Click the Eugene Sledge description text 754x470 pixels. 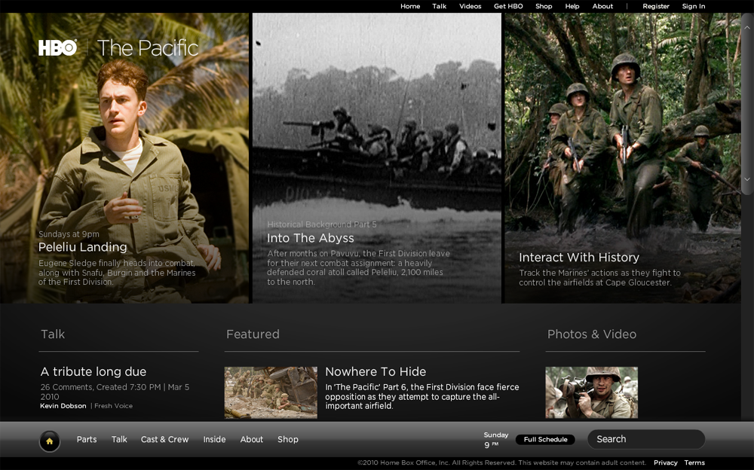coord(117,273)
